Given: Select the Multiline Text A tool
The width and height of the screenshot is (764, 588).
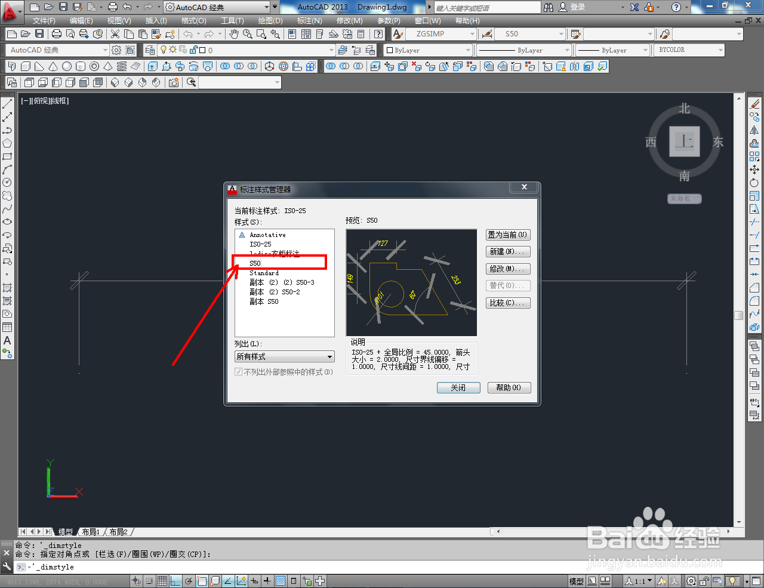Looking at the screenshot, I should [x=7, y=340].
